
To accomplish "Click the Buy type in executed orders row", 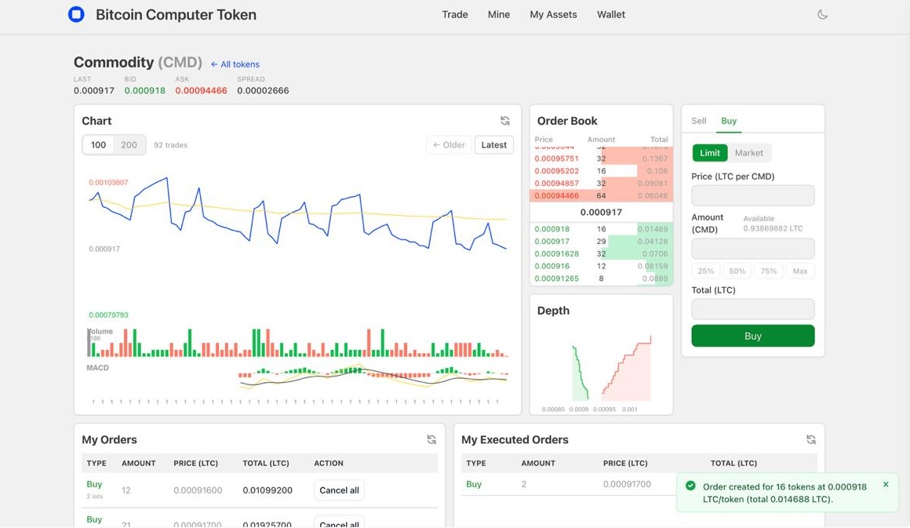I will [474, 484].
